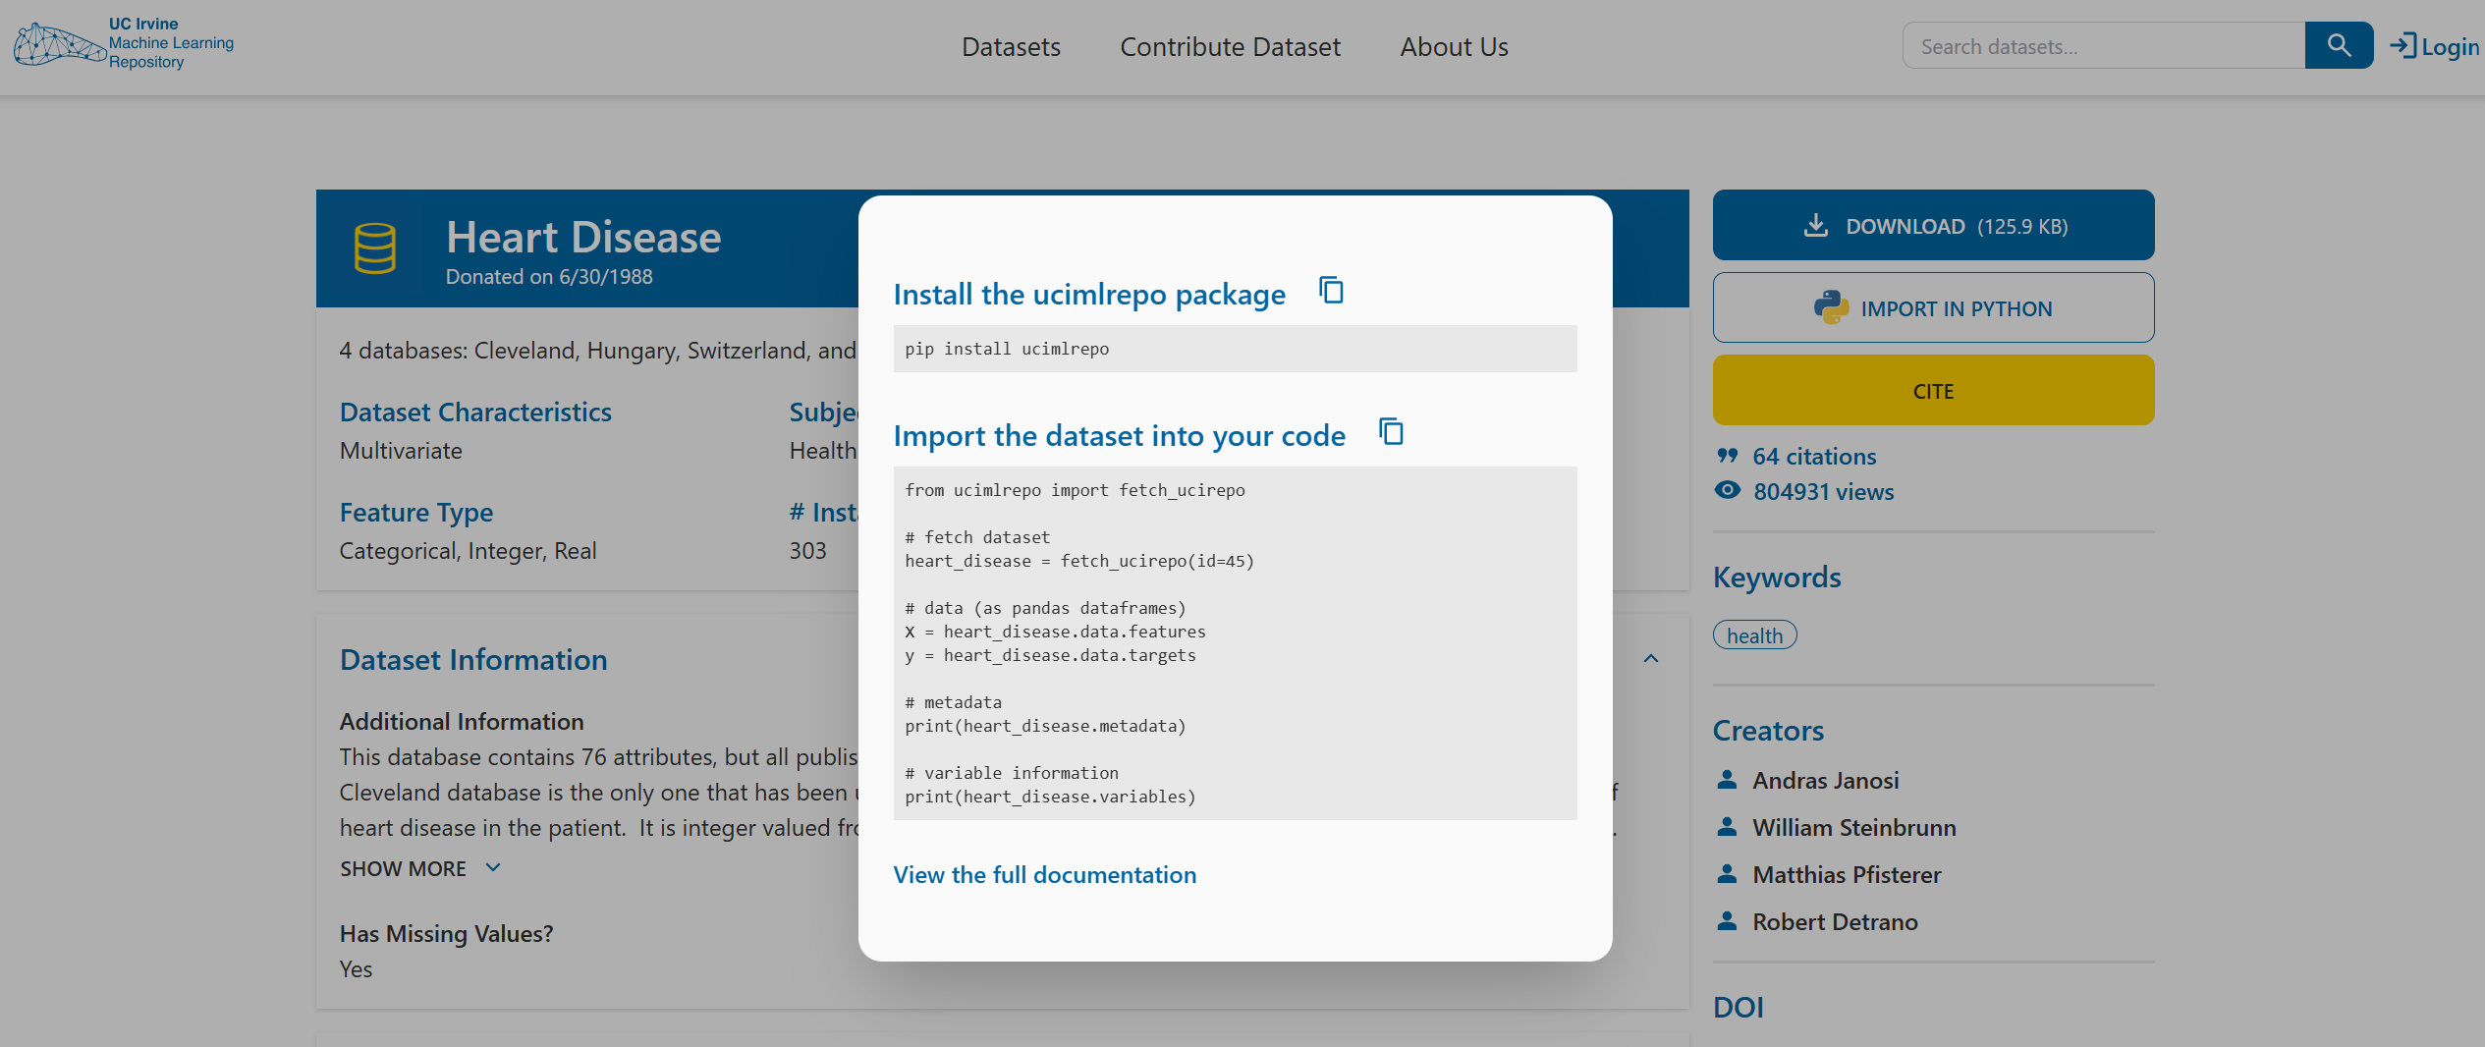Open the Datasets menu
The image size is (2485, 1047).
1011,46
